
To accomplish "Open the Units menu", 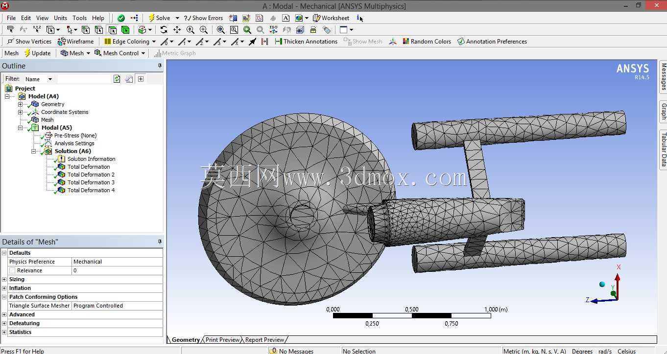I will coord(60,18).
